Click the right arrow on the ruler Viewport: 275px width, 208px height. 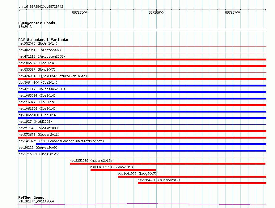(265, 10)
